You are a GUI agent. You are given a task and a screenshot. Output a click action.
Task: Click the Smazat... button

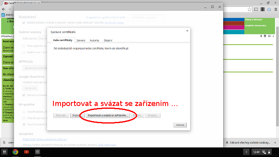tap(153, 116)
